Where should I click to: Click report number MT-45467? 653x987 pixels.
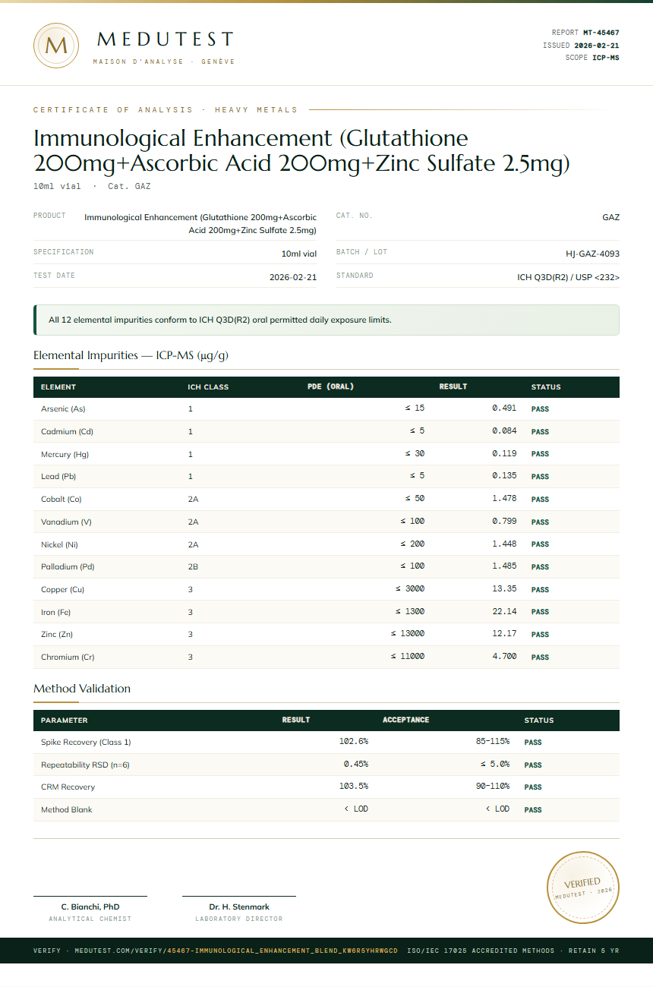(x=601, y=33)
